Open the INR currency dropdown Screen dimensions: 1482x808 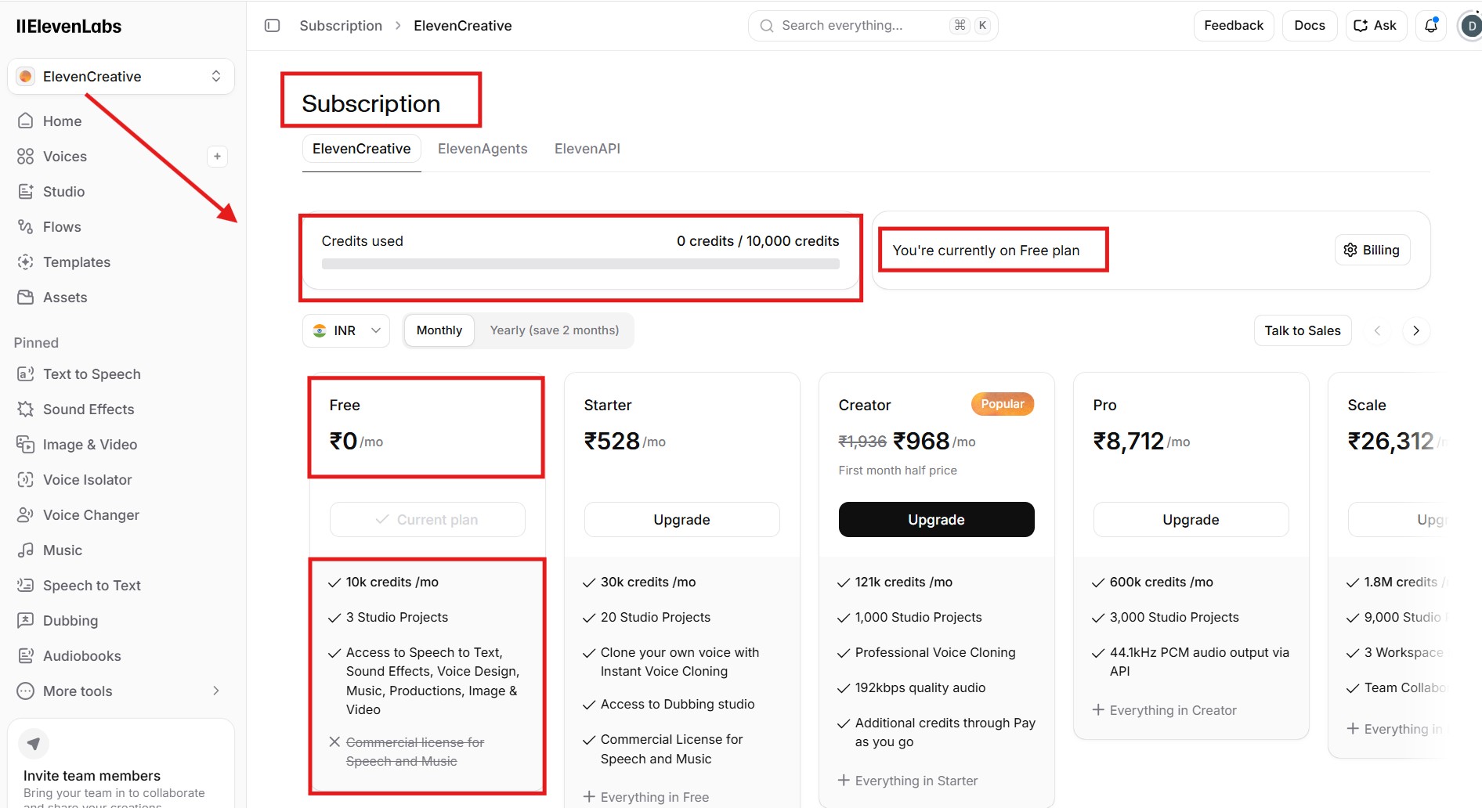coord(346,330)
